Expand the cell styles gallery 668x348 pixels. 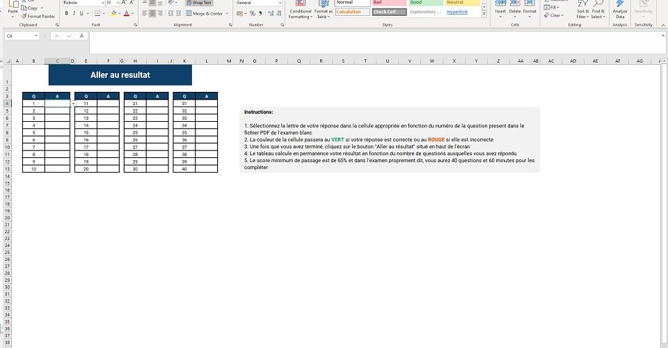484,14
